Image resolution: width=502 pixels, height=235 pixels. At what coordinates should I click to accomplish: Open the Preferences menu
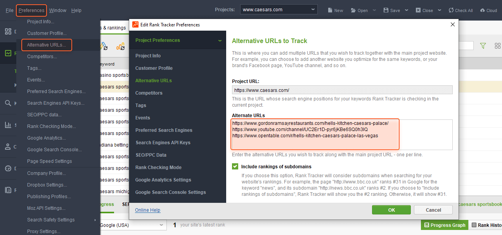(31, 10)
